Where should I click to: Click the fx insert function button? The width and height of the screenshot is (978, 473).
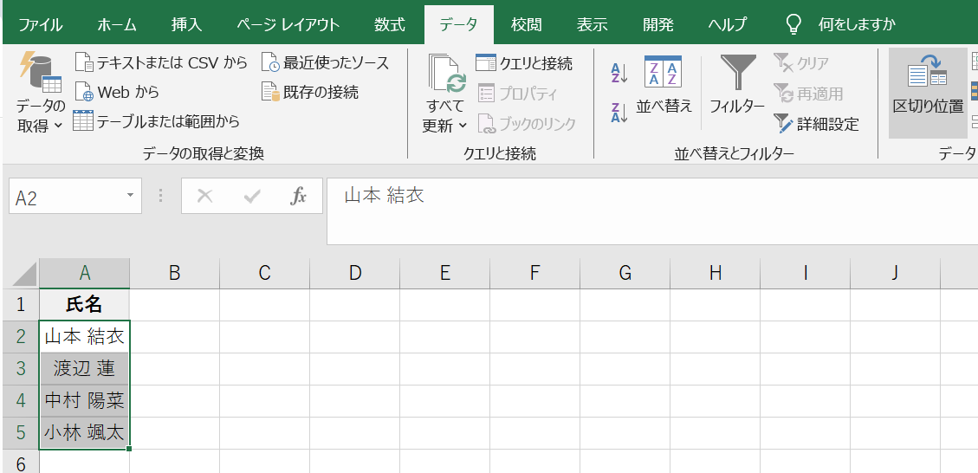tap(298, 197)
